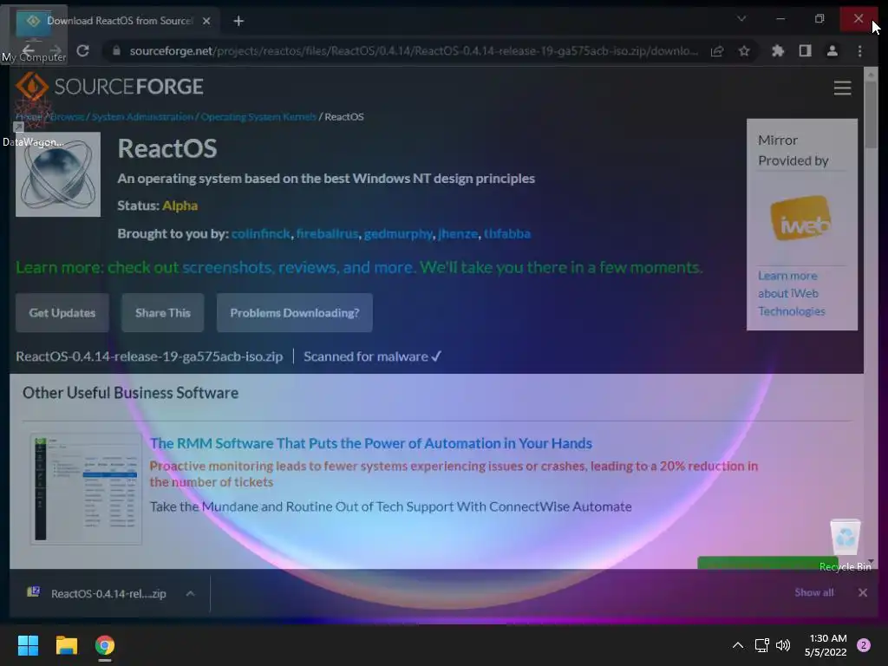The height and width of the screenshot is (666, 888).
Task: Open Windows Start menu
Action: point(28,645)
